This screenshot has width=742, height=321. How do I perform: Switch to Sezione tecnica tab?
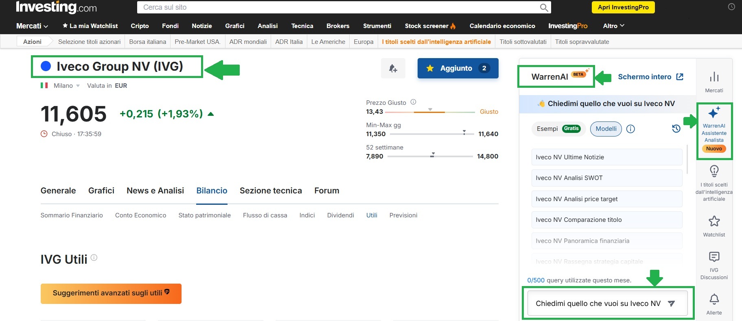click(271, 191)
